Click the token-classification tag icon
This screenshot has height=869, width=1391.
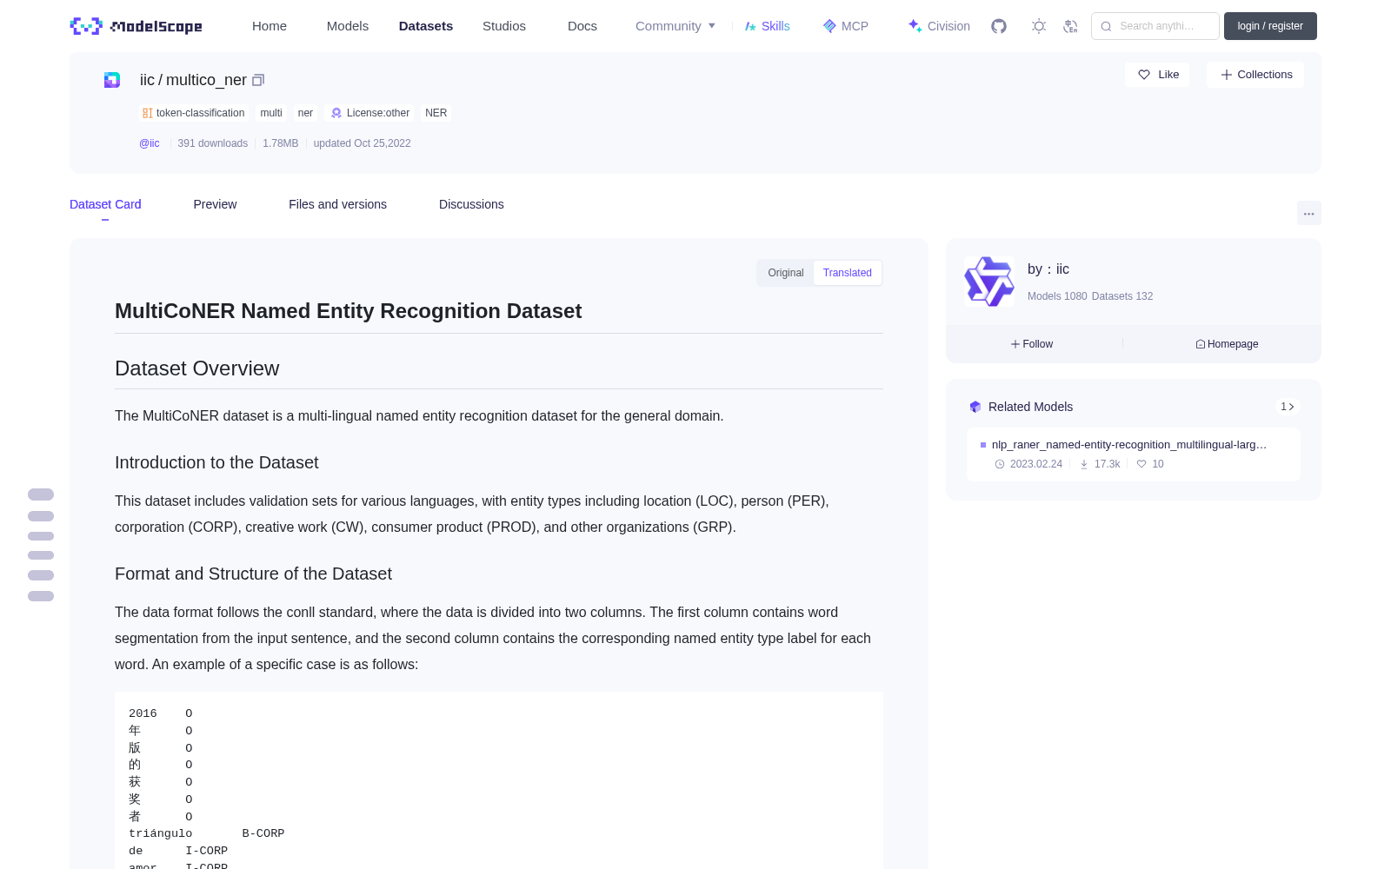[x=148, y=113]
